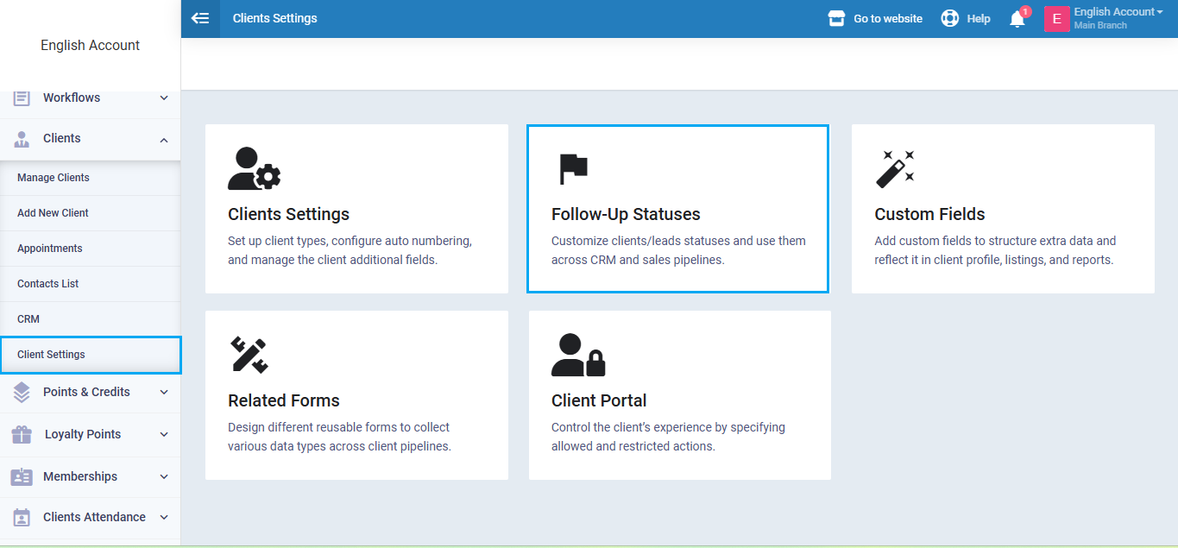1178x548 pixels.
Task: Select Manage Clients in the sidebar
Action: point(54,178)
